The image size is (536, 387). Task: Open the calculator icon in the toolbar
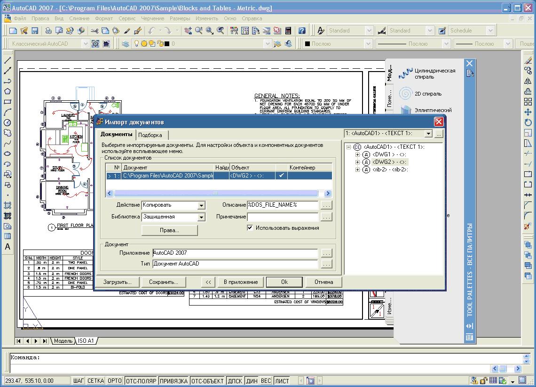288,31
